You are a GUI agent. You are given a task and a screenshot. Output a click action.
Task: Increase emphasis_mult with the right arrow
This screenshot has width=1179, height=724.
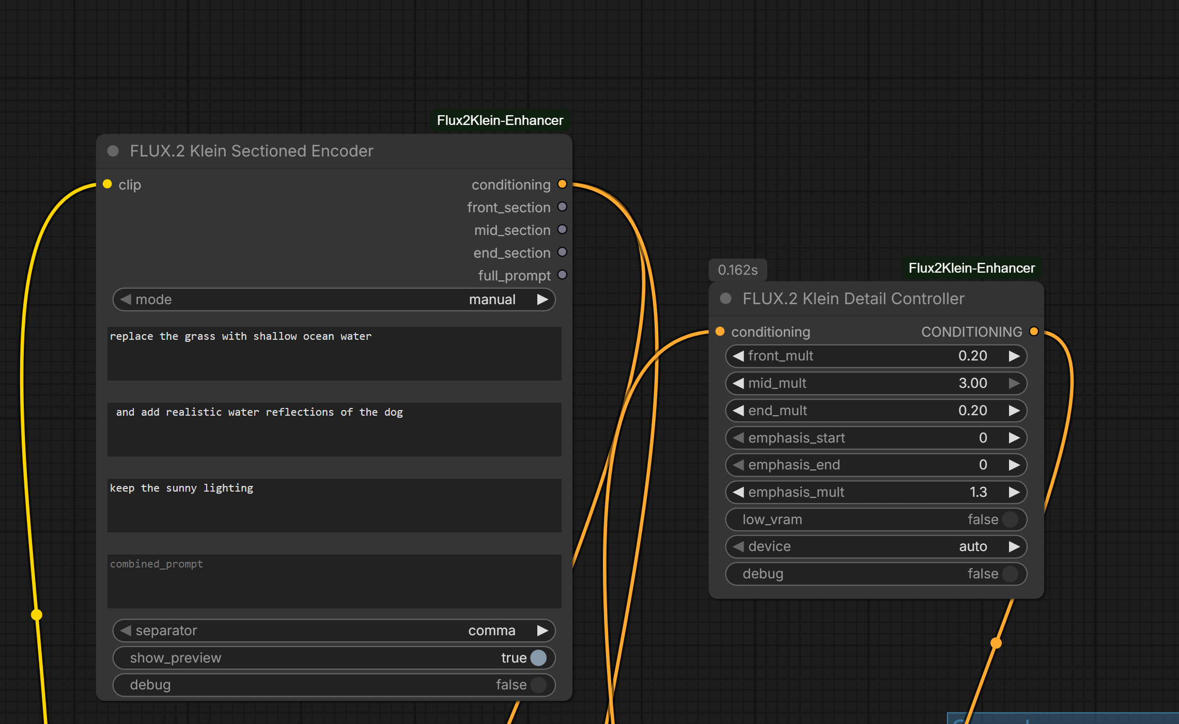[x=1014, y=492]
